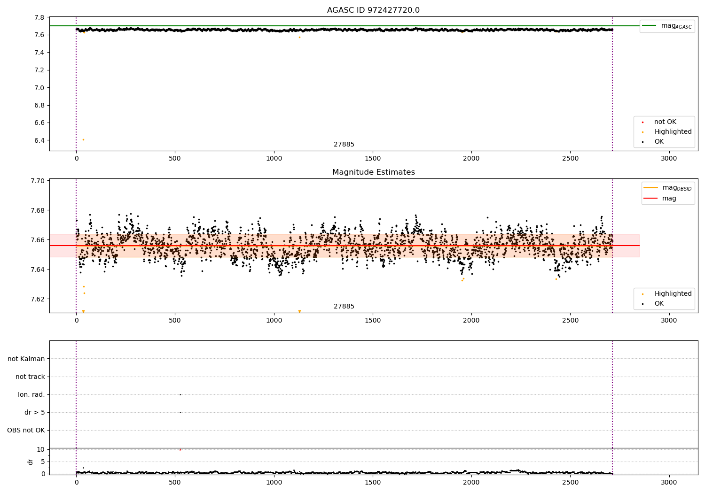Click the "6.6" y-tick in the top plot
The width and height of the screenshot is (705, 493).
(x=40, y=123)
